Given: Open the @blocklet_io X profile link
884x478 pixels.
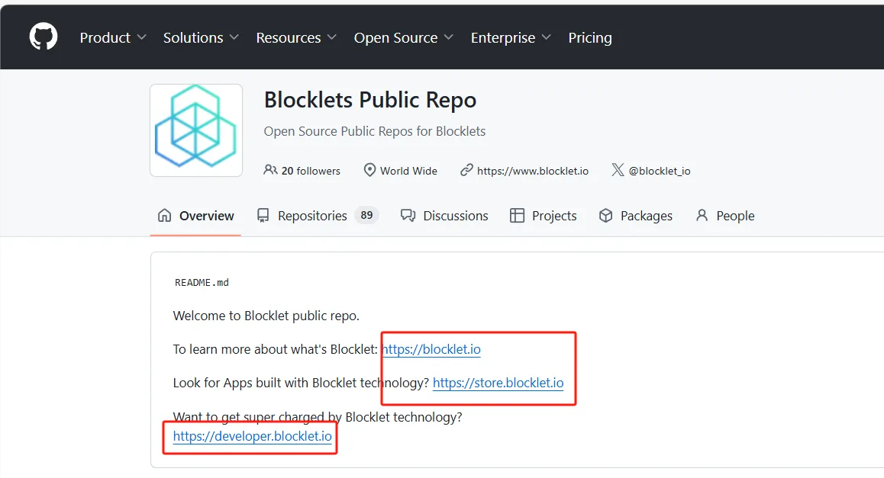Looking at the screenshot, I should click(659, 171).
